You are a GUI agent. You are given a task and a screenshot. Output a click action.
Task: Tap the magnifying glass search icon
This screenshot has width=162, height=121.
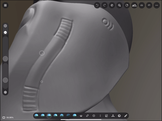tap(119, 5)
